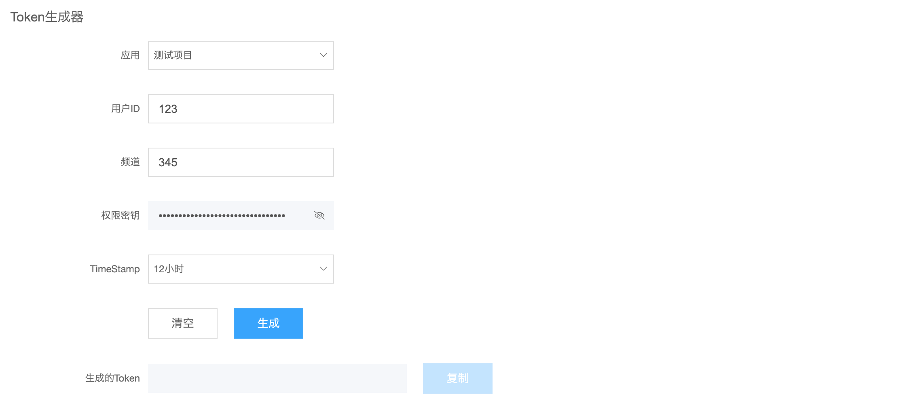This screenshot has width=922, height=403.
Task: Generate token with the 生成 button
Action: click(x=269, y=323)
